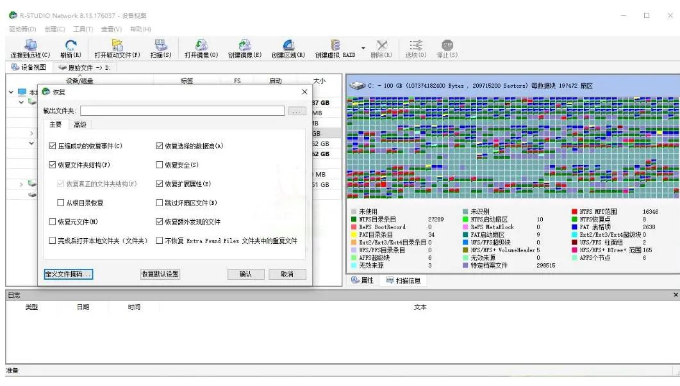Open the 帮助(H) menu
The image size is (680, 386).
[140, 29]
